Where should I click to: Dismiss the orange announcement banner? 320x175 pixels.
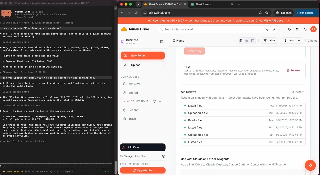[x=288, y=21]
